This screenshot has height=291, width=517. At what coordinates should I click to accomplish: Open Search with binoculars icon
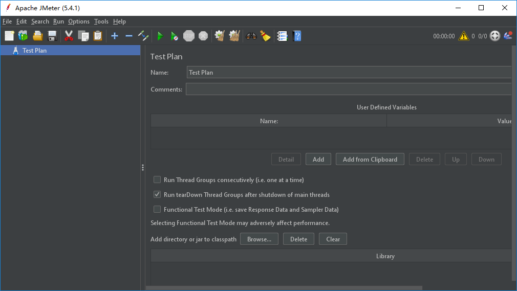coord(251,36)
